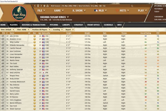Switch to the STRATEGY tab

[x=78, y=25]
